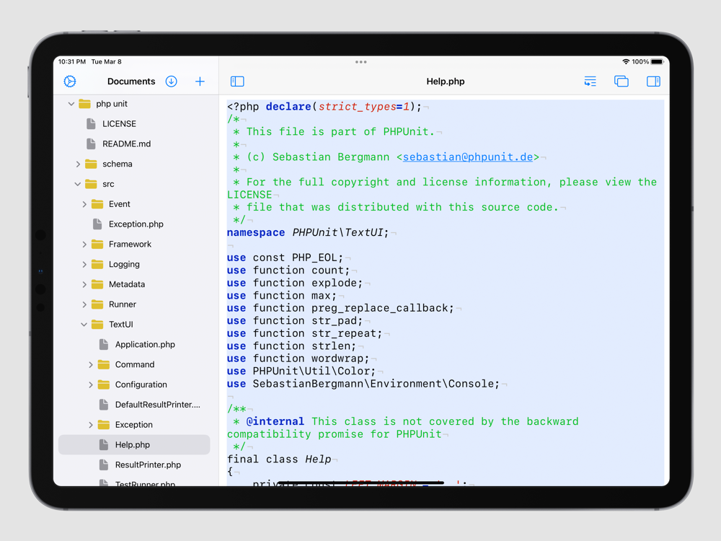
Task: Click the Application.php document icon
Action: [104, 345]
